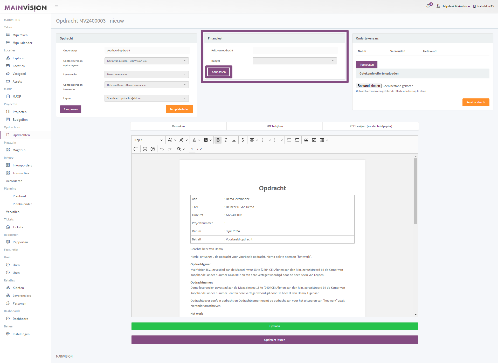Insert a block quote
The height and width of the screenshot is (363, 498).
click(x=306, y=140)
